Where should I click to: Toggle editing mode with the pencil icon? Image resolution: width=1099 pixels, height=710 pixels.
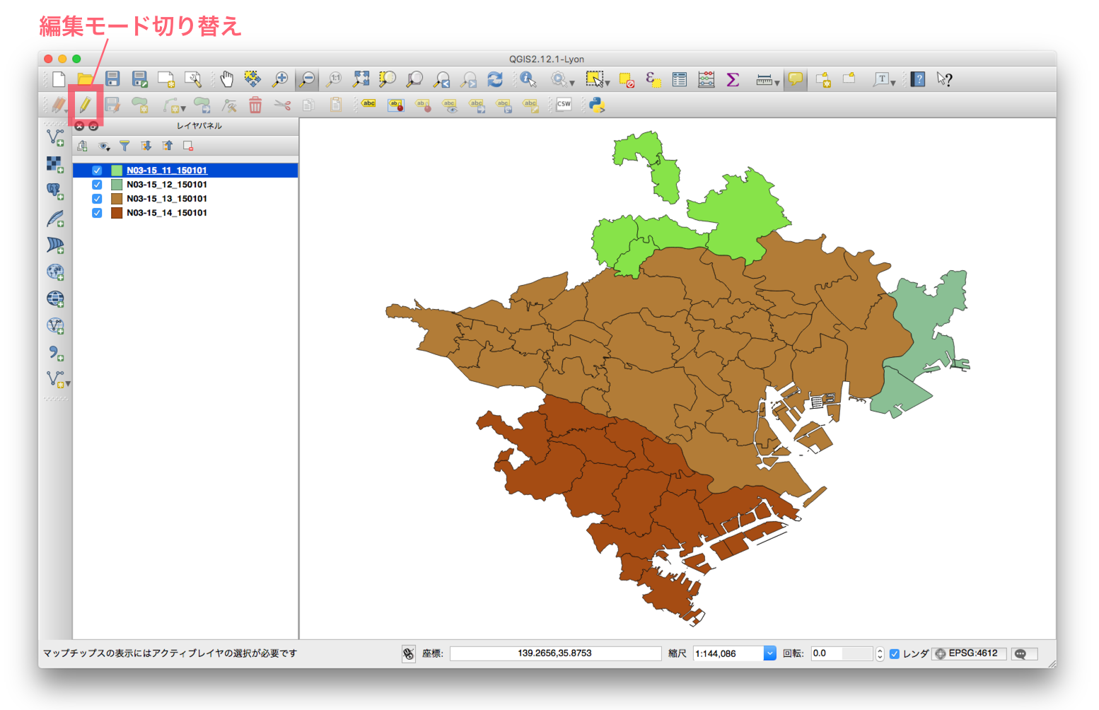tap(85, 105)
